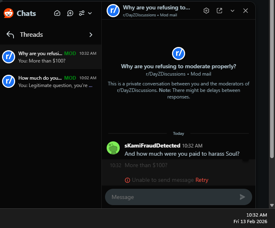275x228 pixels.
Task: Open the Threads section
Action: pos(31,35)
